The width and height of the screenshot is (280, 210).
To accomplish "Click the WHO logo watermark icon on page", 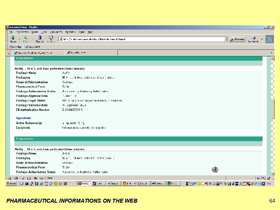I will (215, 170).
